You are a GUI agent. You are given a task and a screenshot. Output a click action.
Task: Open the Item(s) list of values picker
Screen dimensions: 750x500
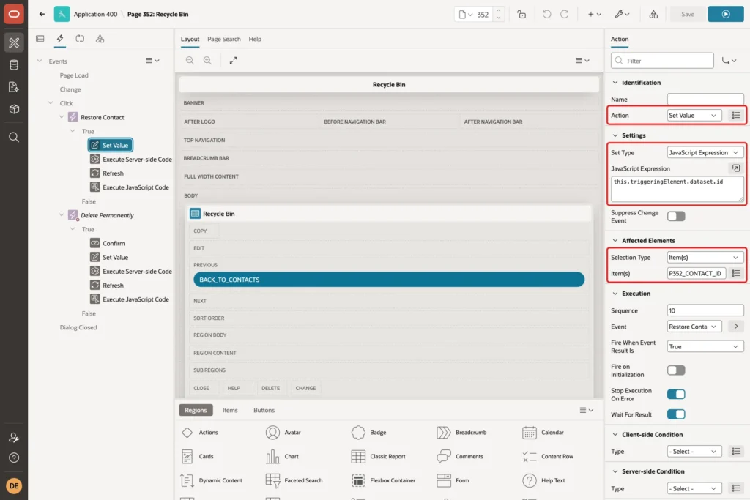tap(735, 273)
